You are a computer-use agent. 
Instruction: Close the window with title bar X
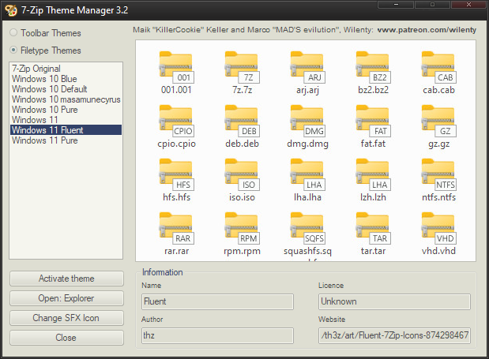(x=468, y=5)
